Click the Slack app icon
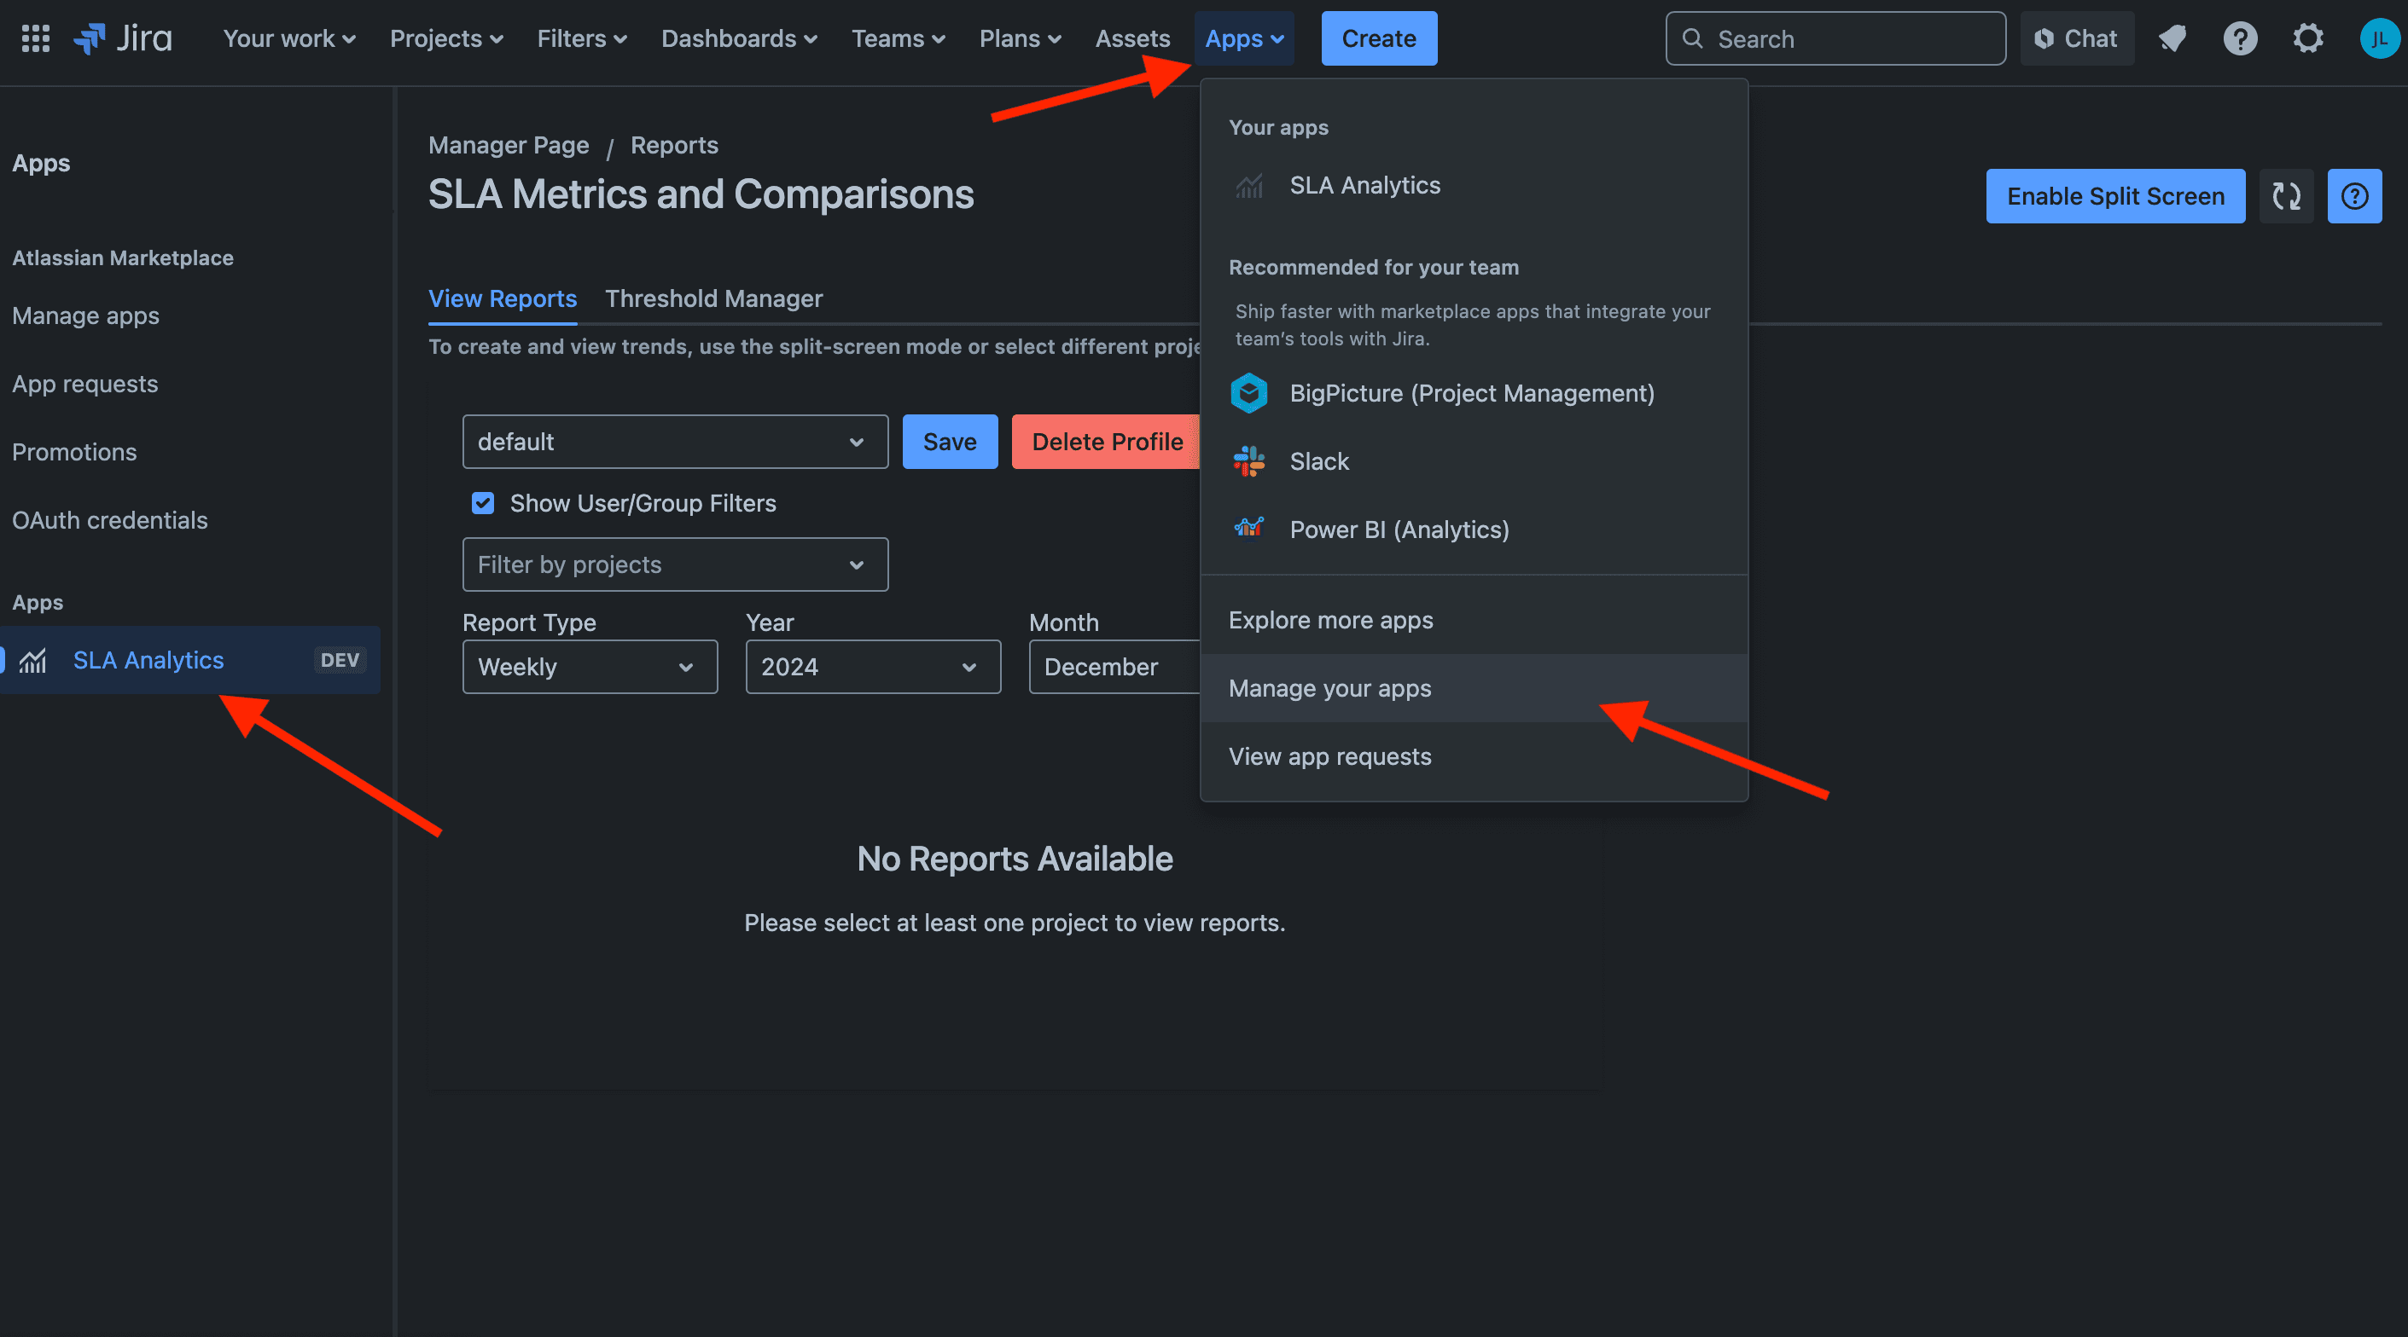 tap(1249, 461)
